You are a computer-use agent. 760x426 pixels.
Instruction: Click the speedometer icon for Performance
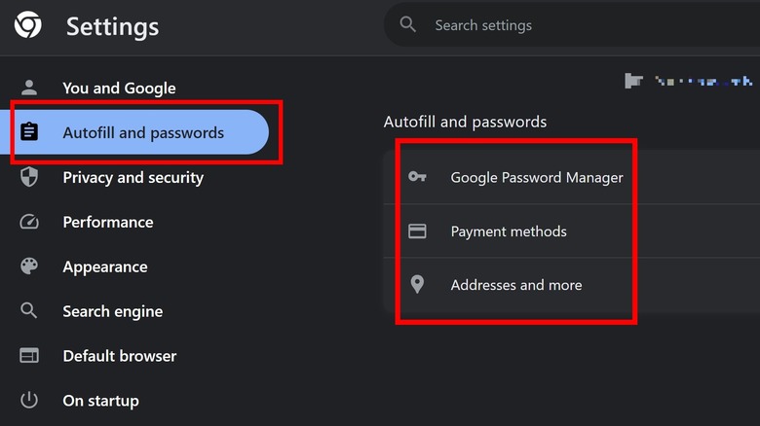pos(29,222)
